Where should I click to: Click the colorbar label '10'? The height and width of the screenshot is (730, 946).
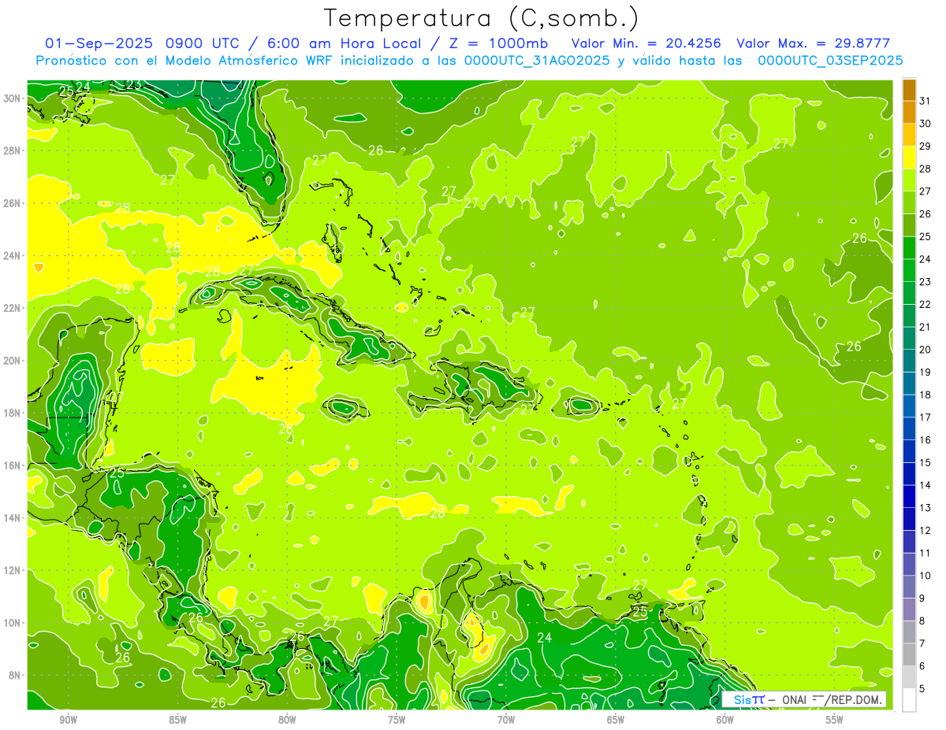click(x=926, y=576)
